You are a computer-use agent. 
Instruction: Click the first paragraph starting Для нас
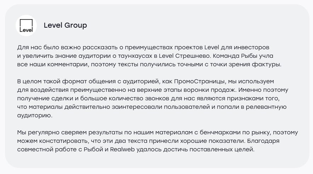coord(149,56)
